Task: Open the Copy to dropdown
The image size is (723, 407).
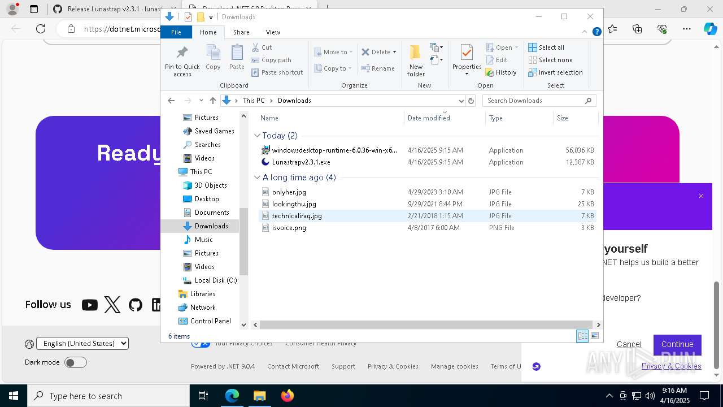Action: coord(333,68)
